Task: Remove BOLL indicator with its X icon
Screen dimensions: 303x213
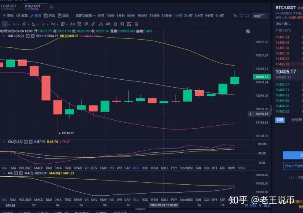Action: (x=33, y=36)
